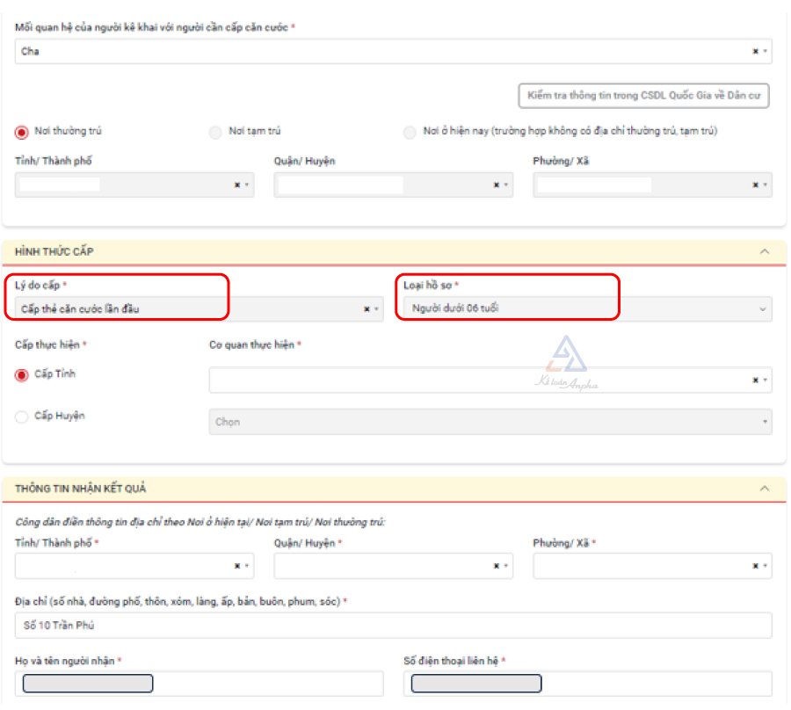This screenshot has width=791, height=710.
Task: Choose the Cấp Huyện radio option
Action: click(21, 417)
